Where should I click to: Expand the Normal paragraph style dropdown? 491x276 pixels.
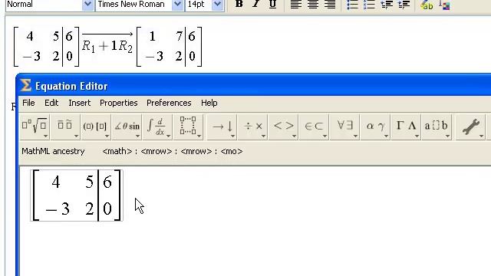(87, 5)
